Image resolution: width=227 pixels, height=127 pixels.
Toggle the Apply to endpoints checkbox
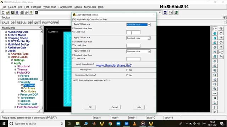tap(127, 64)
